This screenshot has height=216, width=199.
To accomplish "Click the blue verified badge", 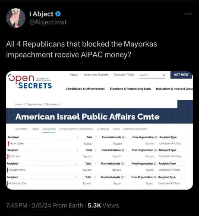I will pos(58,14).
